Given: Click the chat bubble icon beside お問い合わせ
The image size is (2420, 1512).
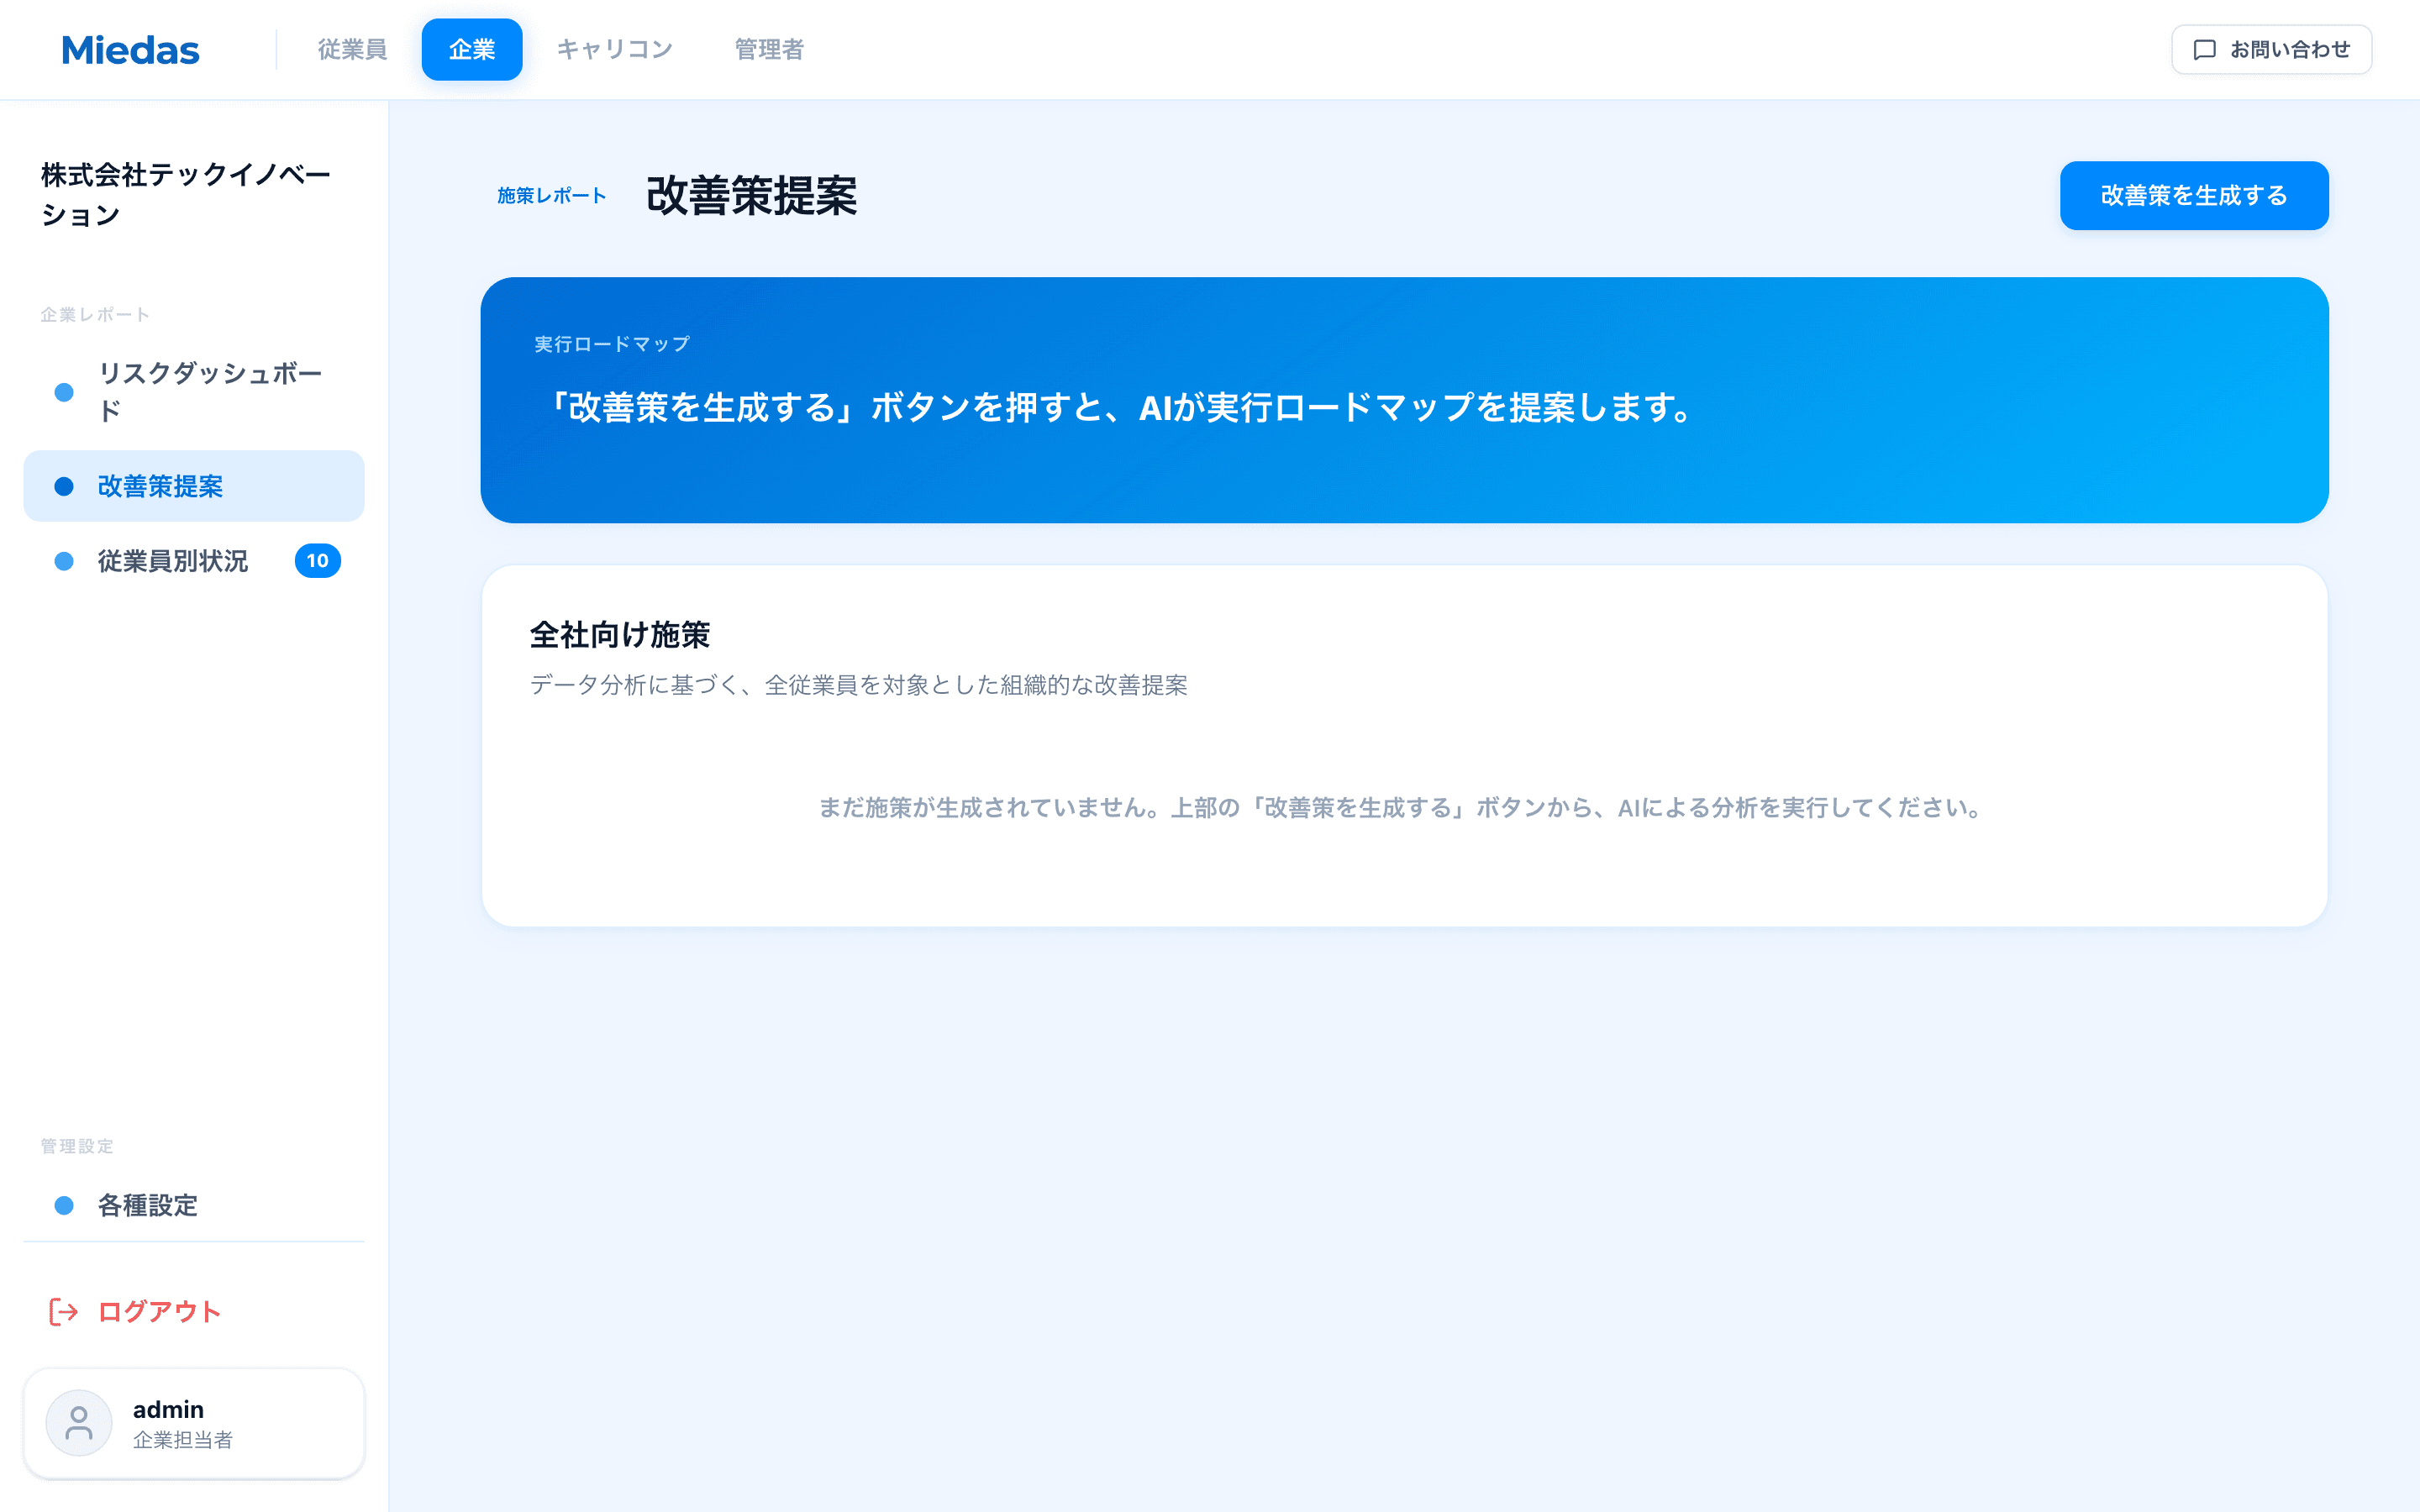Looking at the screenshot, I should pyautogui.click(x=2205, y=48).
